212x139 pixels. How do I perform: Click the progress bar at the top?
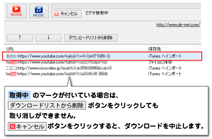click(x=126, y=6)
